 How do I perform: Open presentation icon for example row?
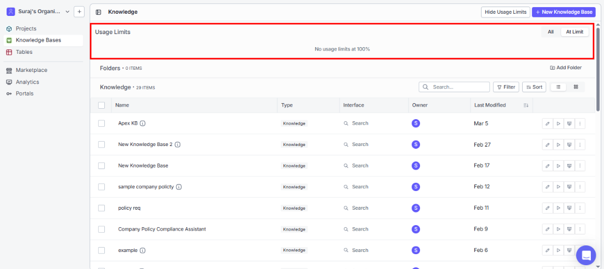click(x=569, y=250)
